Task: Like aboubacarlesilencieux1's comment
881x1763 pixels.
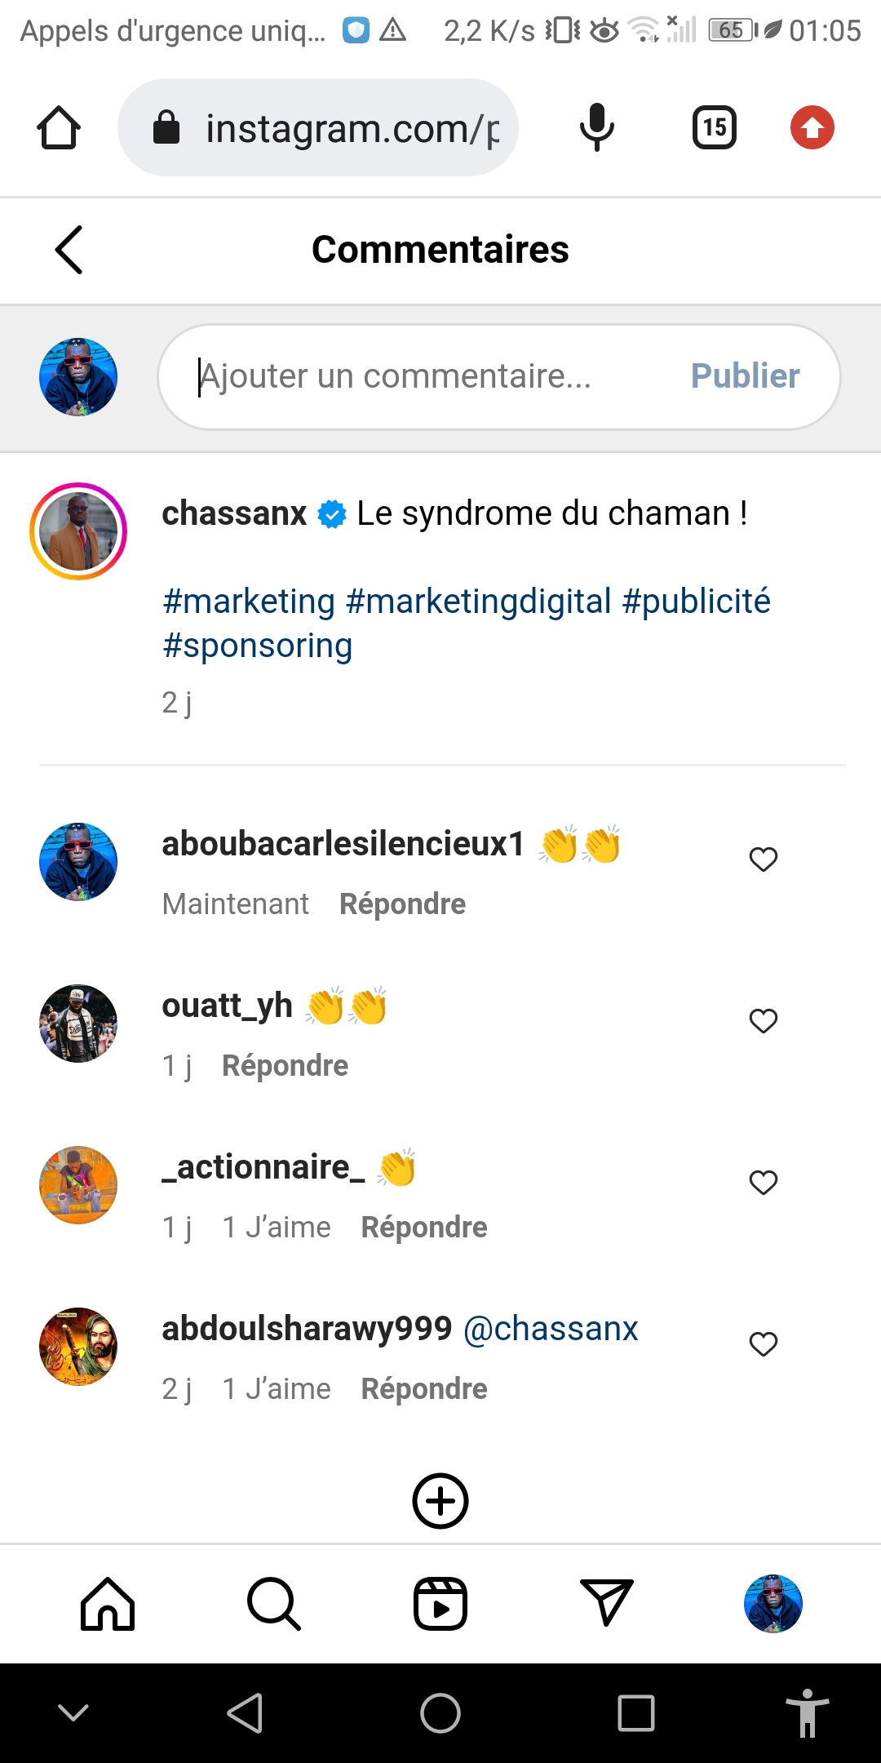Action: pyautogui.click(x=764, y=859)
